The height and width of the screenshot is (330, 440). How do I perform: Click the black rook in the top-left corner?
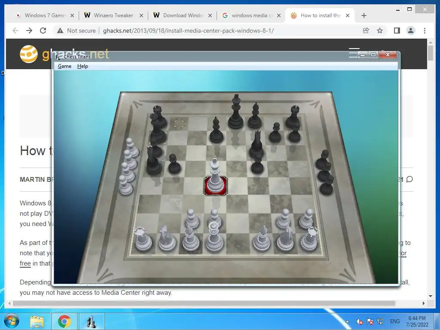pyautogui.click(x=159, y=117)
